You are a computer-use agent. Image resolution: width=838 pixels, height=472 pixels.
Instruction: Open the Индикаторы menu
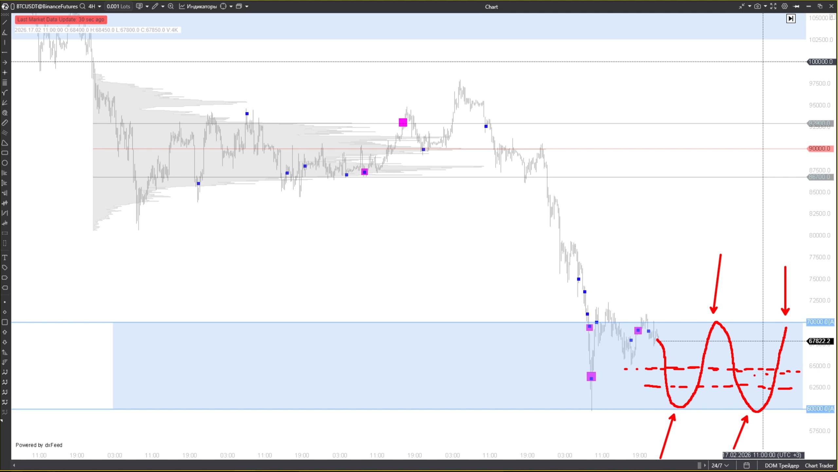(x=198, y=6)
